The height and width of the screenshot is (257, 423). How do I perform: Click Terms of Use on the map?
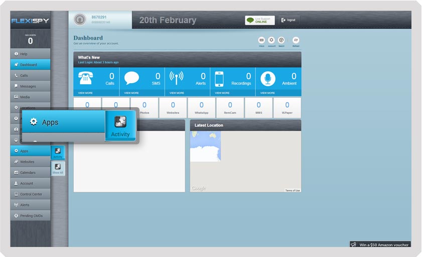pos(293,190)
